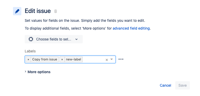Click the More options chevron arrow
This screenshot has width=200, height=96.
(25, 72)
